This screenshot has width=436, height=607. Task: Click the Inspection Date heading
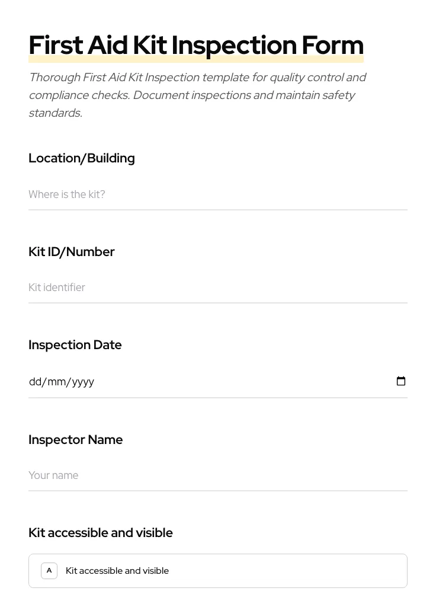tap(75, 345)
